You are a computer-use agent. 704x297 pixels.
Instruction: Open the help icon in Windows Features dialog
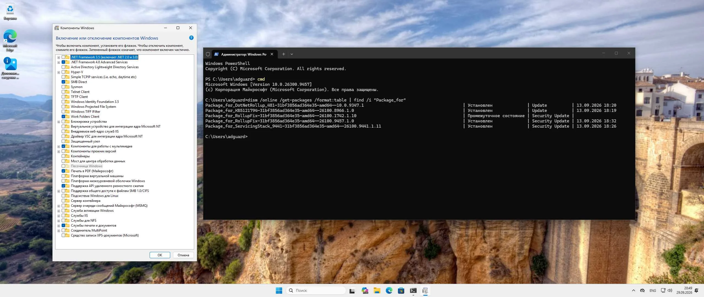[x=191, y=38]
